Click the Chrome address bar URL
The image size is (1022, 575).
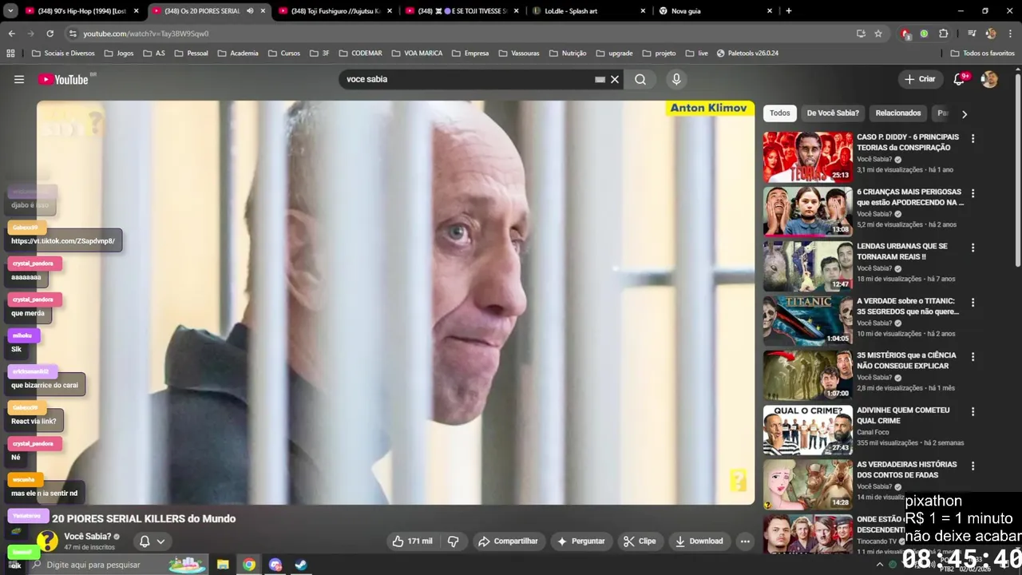click(x=146, y=34)
